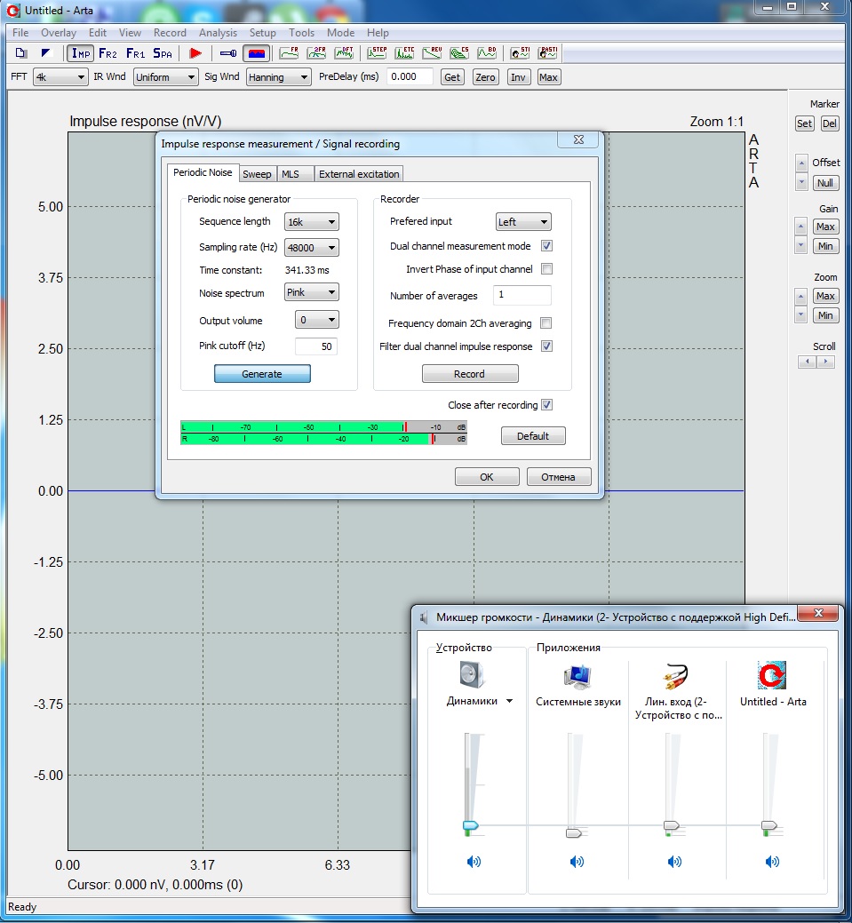Click the black-and-white triangle toolbar icon
Screen dimensions: 852x923
(46, 53)
